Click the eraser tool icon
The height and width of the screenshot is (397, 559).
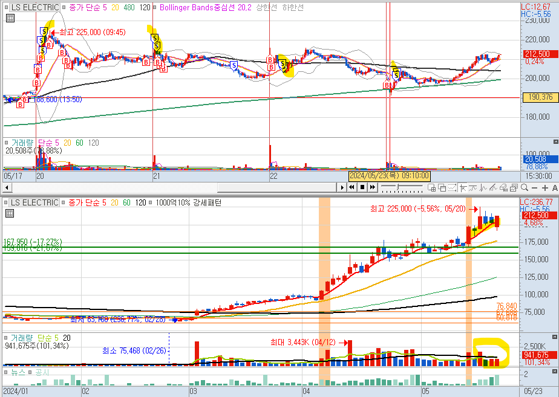pyautogui.click(x=504, y=188)
